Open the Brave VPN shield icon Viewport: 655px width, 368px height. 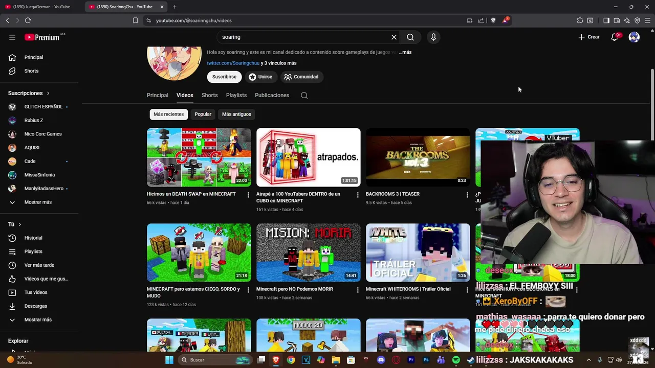pos(637,20)
